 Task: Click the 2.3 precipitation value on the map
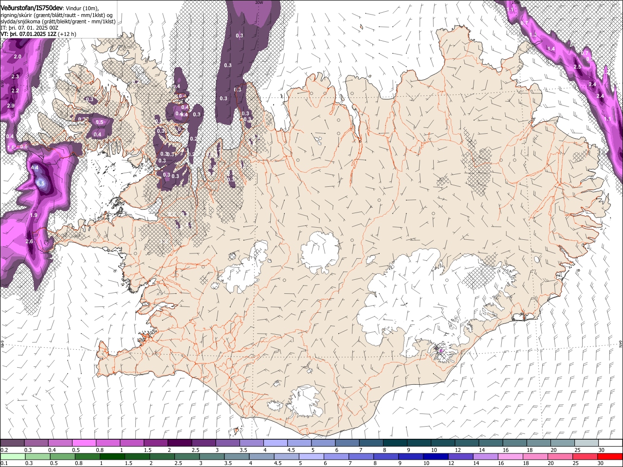15,76
